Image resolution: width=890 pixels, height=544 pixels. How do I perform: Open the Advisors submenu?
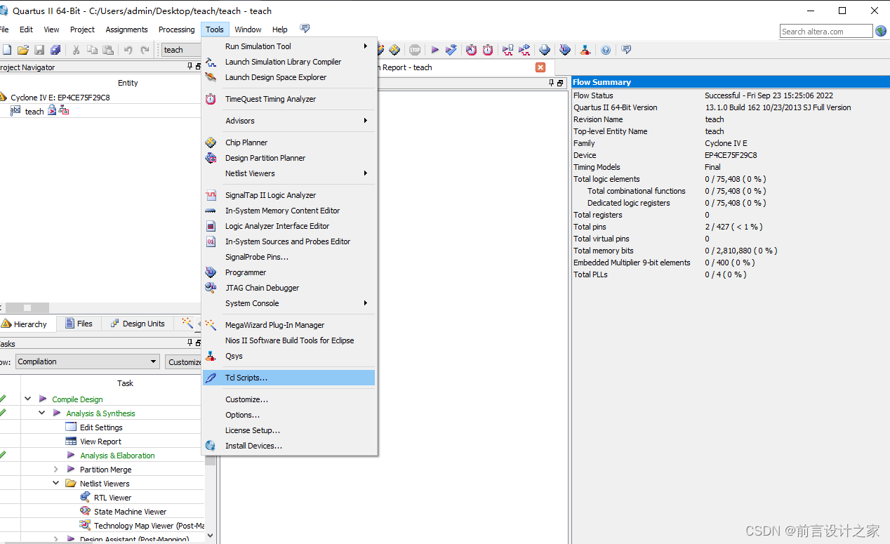[x=289, y=121]
